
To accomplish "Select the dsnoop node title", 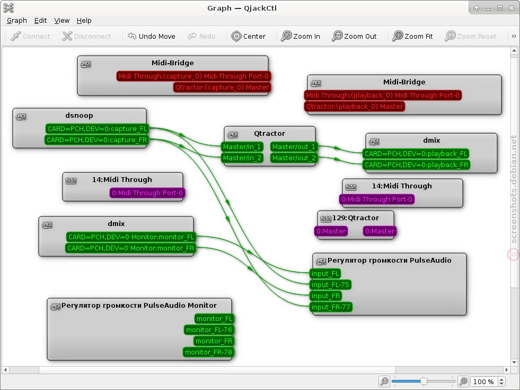I will 80,116.
